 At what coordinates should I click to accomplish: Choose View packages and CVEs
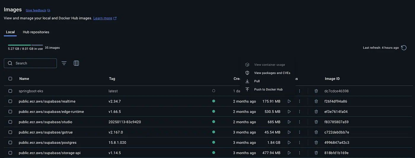(x=268, y=73)
